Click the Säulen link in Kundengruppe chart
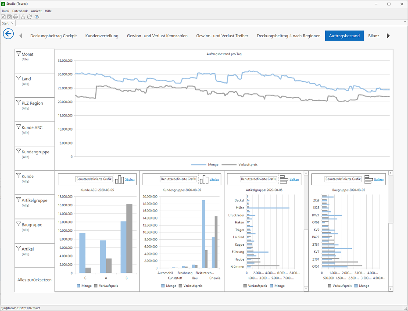The image size is (408, 311). [x=214, y=179]
